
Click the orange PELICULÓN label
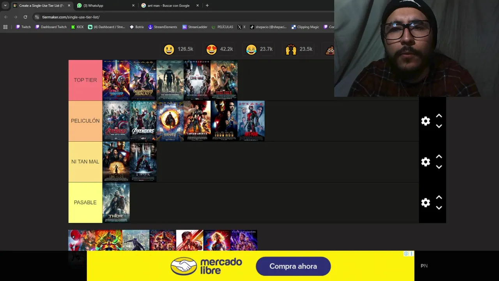coord(85,121)
